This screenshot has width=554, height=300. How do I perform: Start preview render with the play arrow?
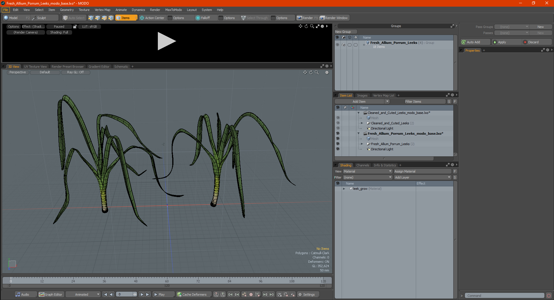pos(166,41)
